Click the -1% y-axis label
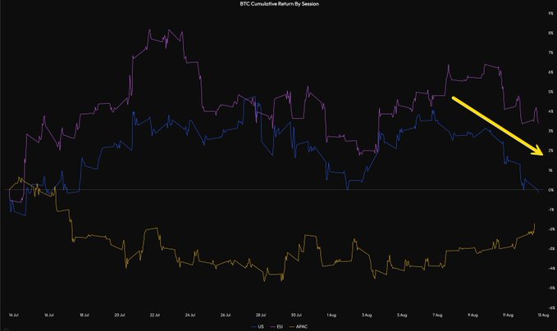The image size is (557, 331). [550, 209]
